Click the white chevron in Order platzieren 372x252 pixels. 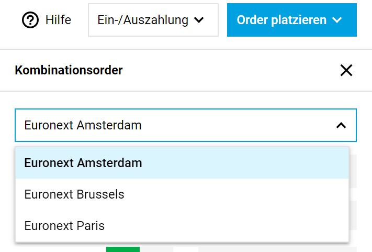(337, 20)
